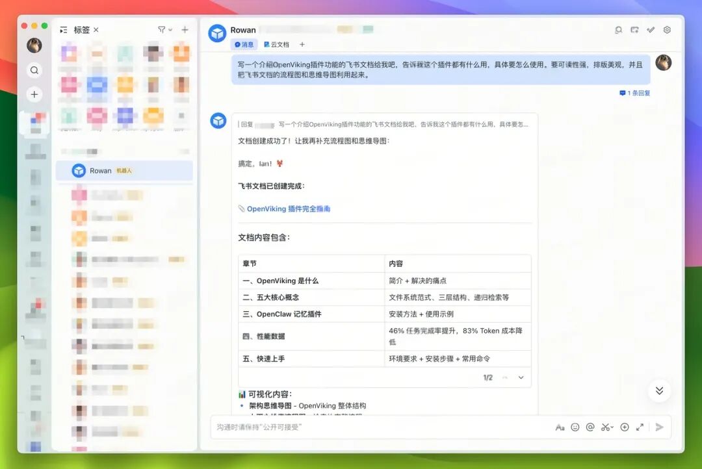Click Rowan's avatar beside the reply message
This screenshot has height=469, width=702.
(x=218, y=121)
